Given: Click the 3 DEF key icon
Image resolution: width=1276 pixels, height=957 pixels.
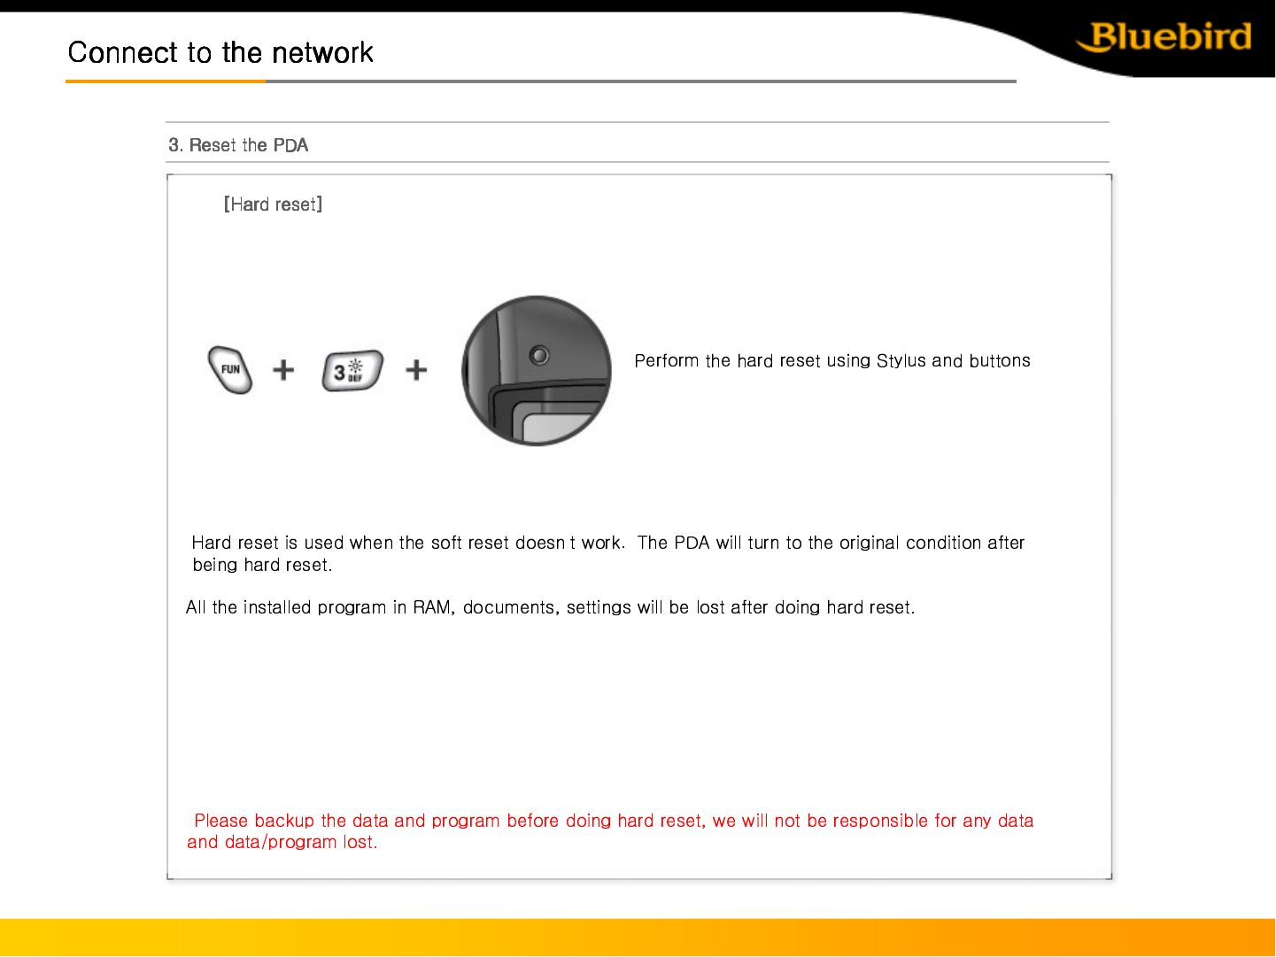Looking at the screenshot, I should pyautogui.click(x=352, y=371).
